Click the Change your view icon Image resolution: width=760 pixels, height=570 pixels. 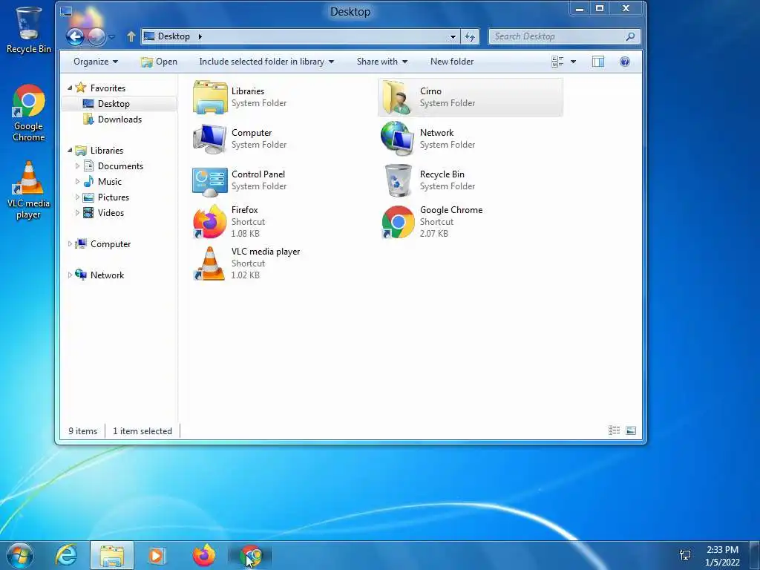click(x=557, y=62)
